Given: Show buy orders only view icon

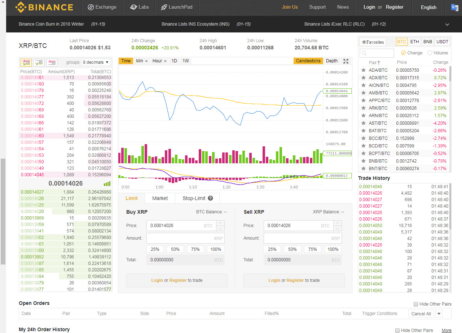Looking at the screenshot, I should tap(39, 62).
